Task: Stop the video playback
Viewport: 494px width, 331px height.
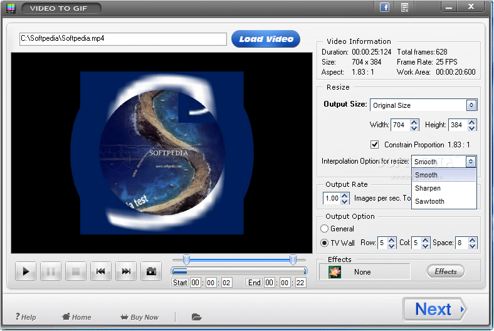Action: 76,271
